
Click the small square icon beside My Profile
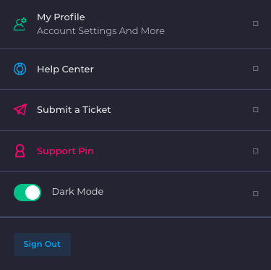[x=256, y=24]
